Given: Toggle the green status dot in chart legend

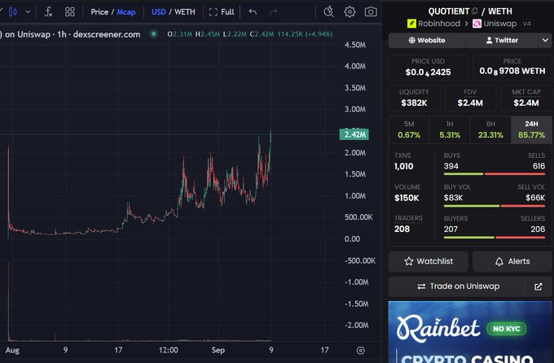Looking at the screenshot, I should pyautogui.click(x=154, y=34).
